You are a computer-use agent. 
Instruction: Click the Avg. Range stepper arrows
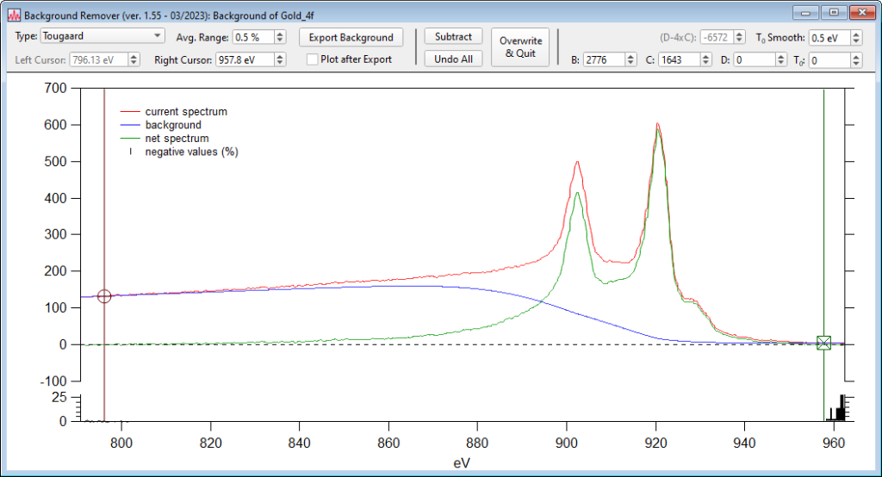point(280,38)
